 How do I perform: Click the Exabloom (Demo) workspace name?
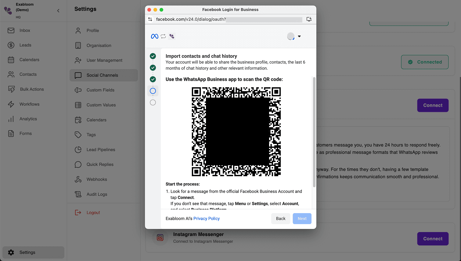coord(25,7)
